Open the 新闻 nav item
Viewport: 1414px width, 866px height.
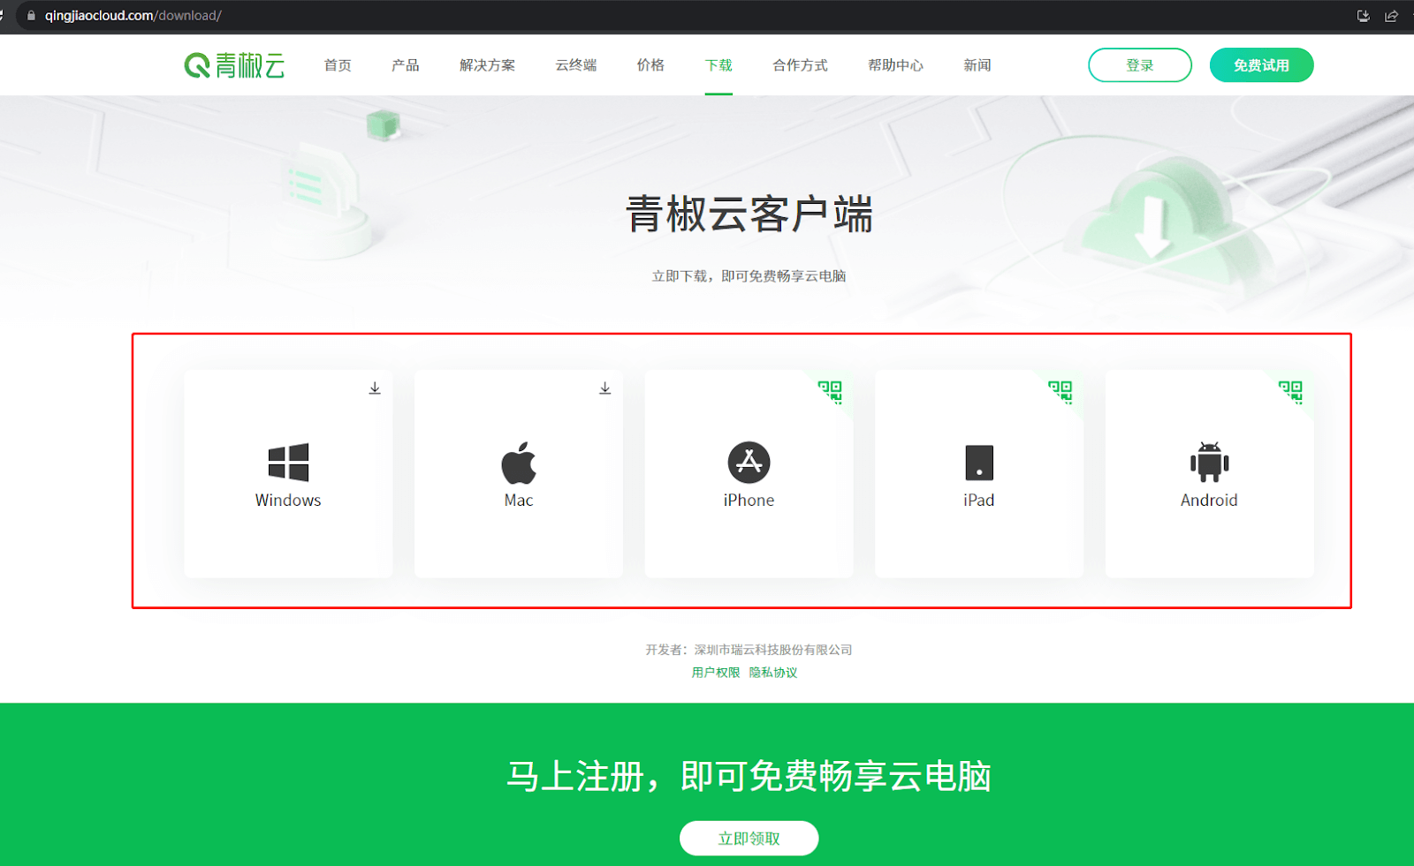(977, 65)
